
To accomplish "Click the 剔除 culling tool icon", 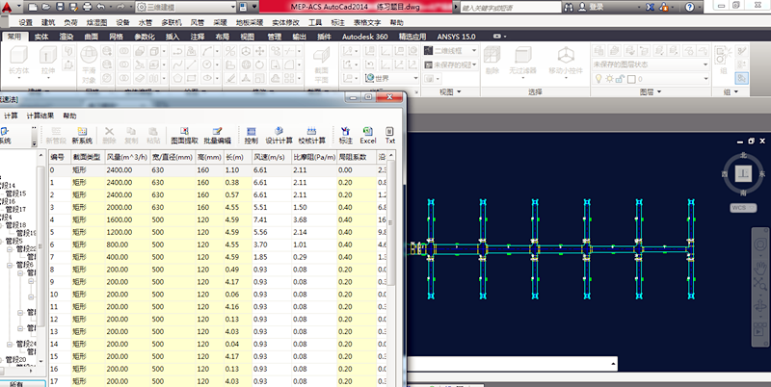I will pyautogui.click(x=492, y=61).
